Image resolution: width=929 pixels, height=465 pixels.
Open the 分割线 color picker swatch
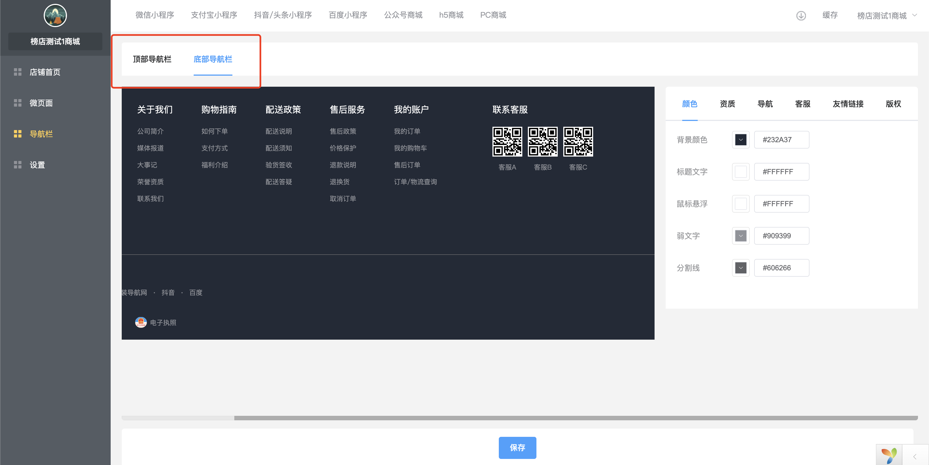[x=741, y=268]
